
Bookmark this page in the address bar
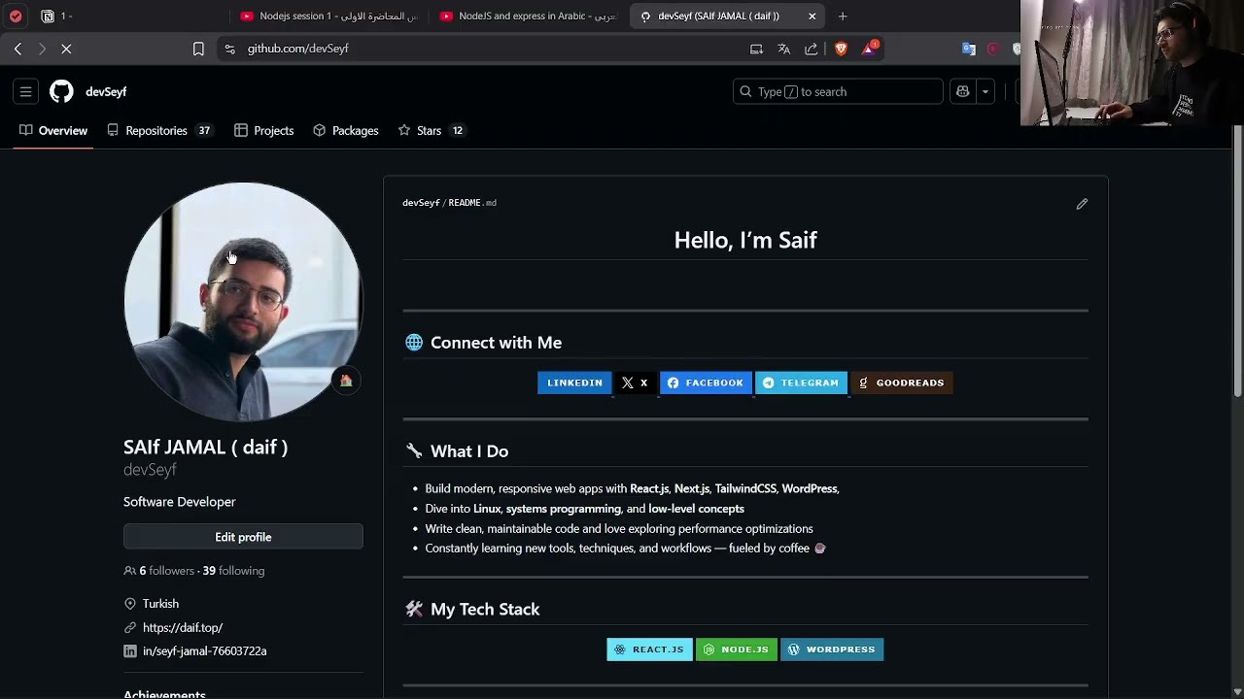[x=198, y=49]
